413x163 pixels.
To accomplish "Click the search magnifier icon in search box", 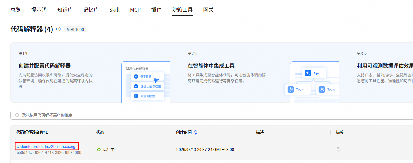I will coord(17,115).
